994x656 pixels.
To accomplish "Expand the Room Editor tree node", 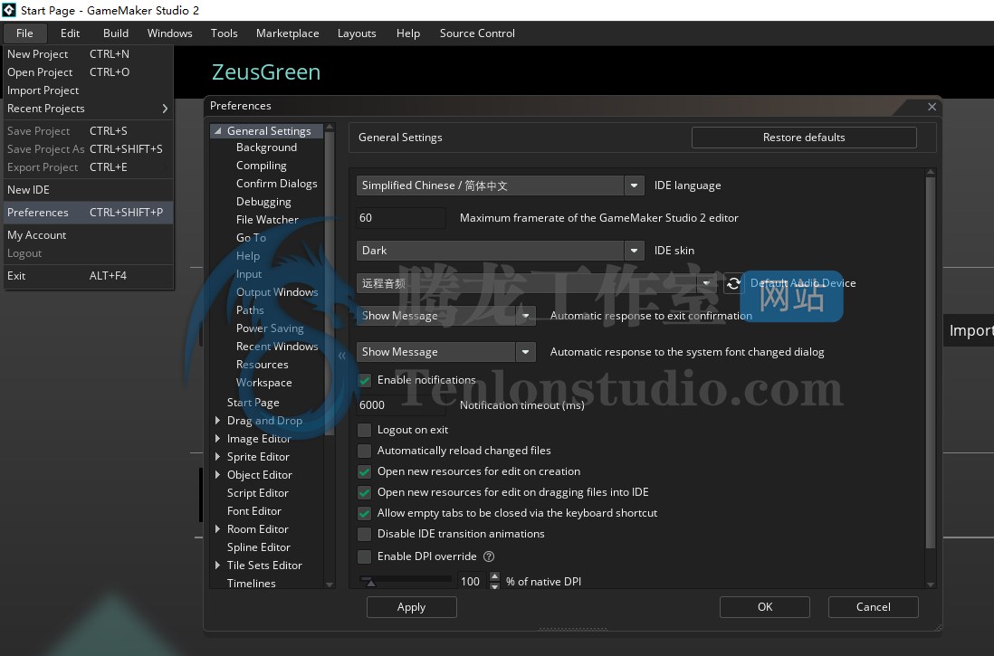I will 217,528.
